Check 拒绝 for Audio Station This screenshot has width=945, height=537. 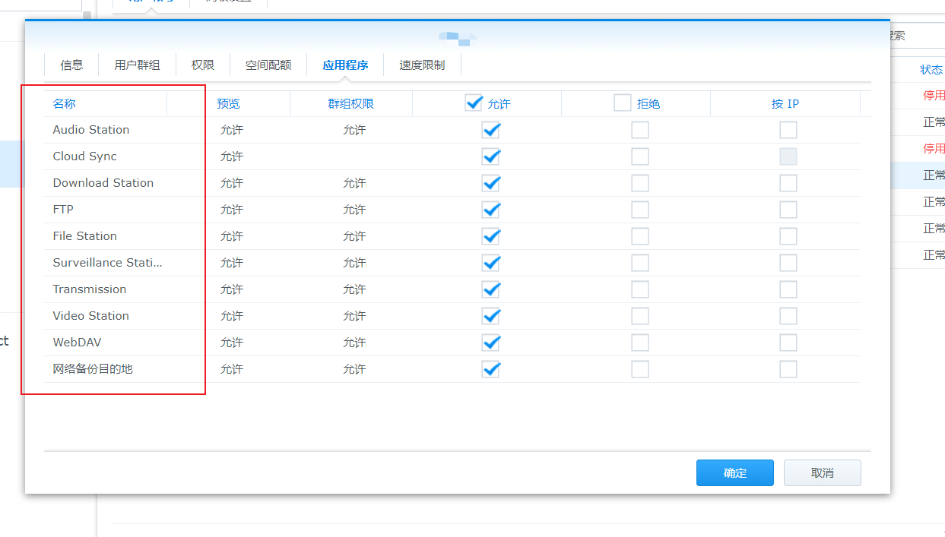[x=640, y=130]
